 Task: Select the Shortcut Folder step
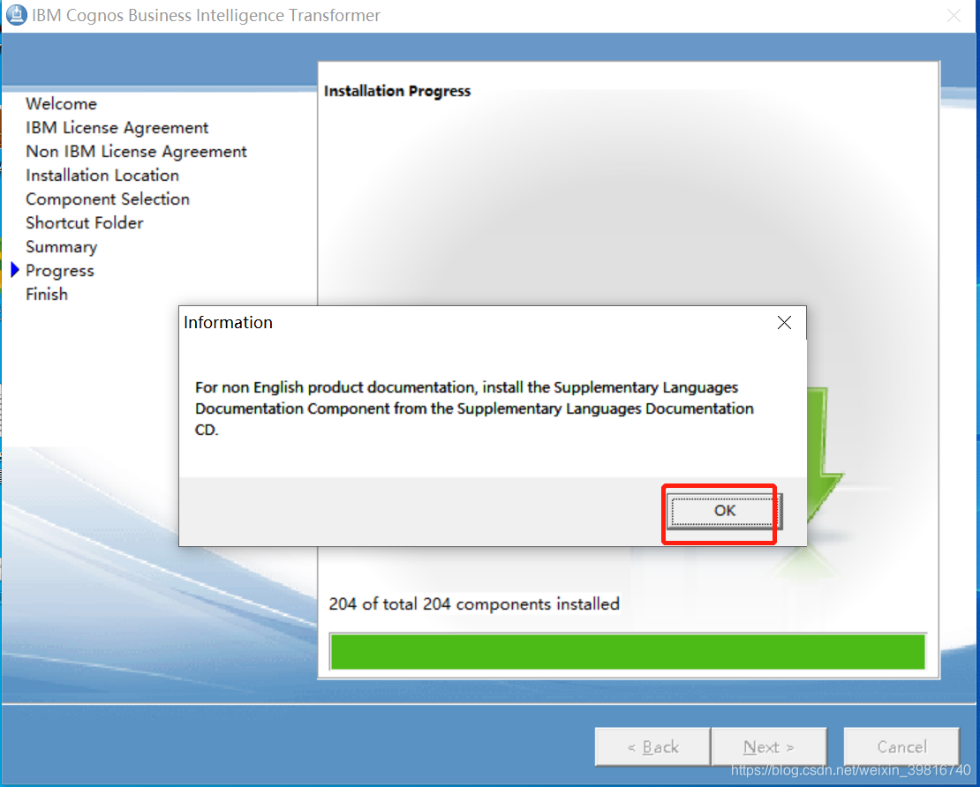pyautogui.click(x=85, y=223)
